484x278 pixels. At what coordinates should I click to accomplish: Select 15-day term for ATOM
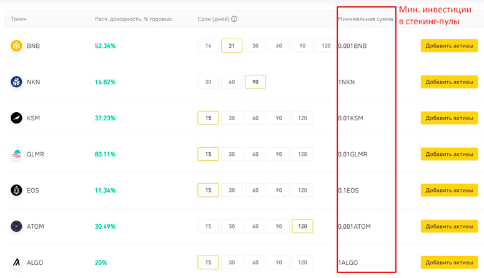209,226
